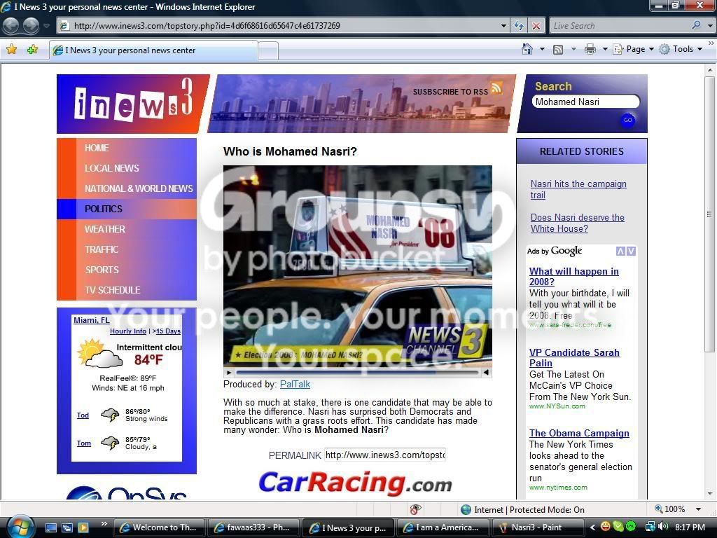Image resolution: width=717 pixels, height=538 pixels.
Task: Open the Print dropdown arrow
Action: 604,49
